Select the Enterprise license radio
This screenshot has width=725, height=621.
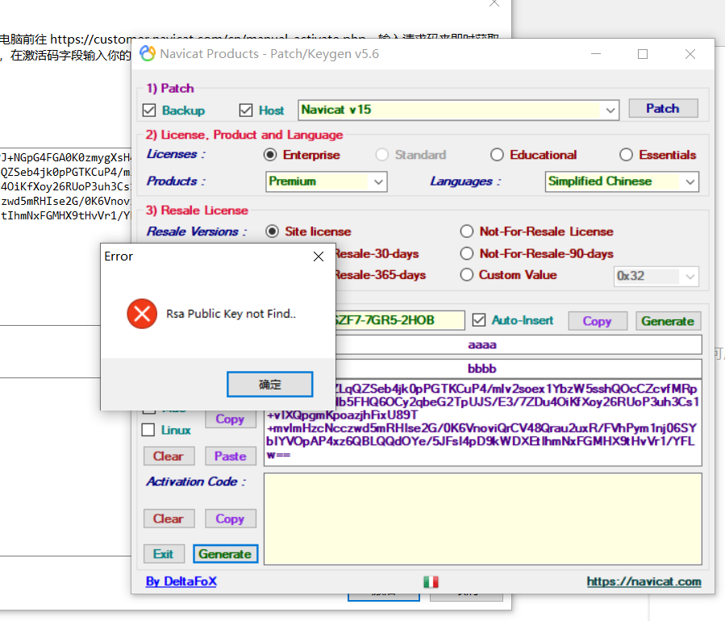[270, 154]
